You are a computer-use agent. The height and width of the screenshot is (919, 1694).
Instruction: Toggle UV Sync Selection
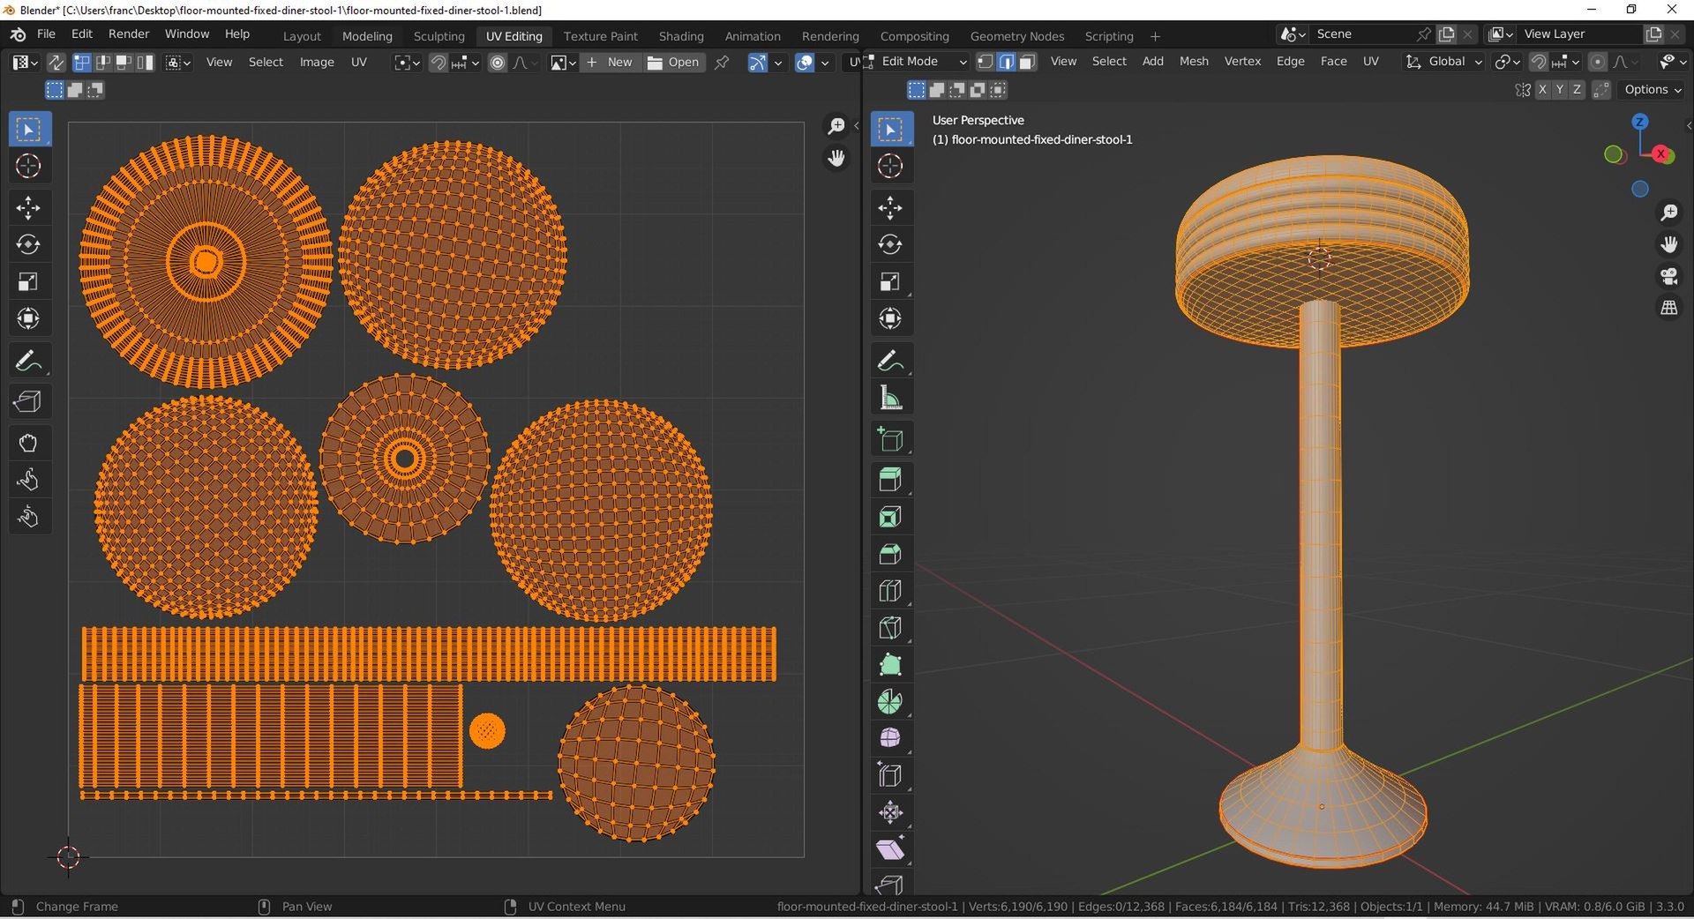(56, 63)
